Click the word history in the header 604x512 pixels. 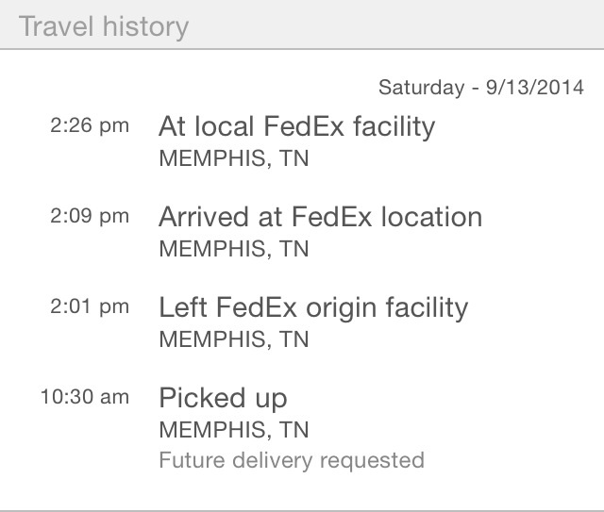tap(145, 27)
